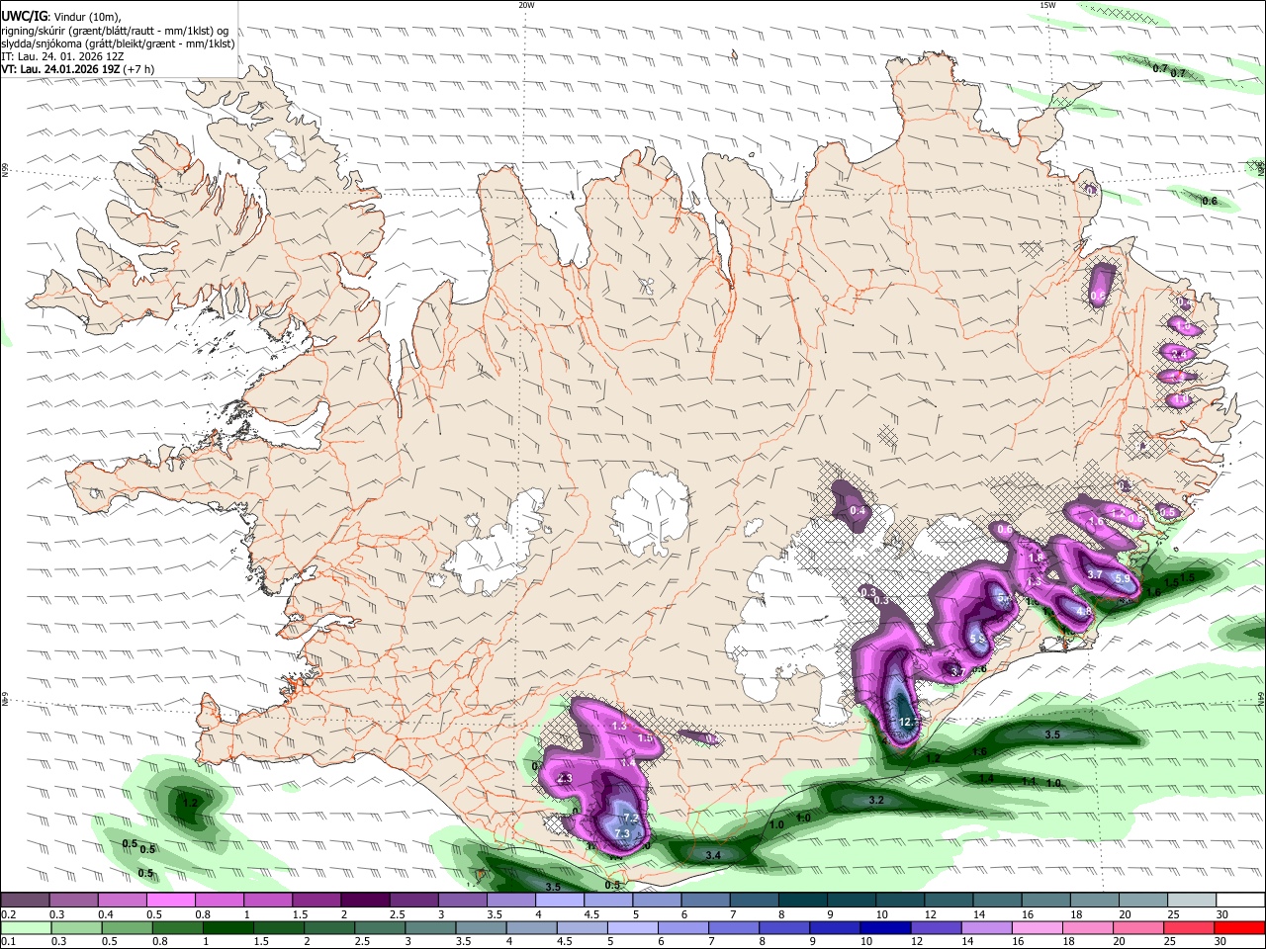Click the "2.3" value in purple area
The height and width of the screenshot is (949, 1266).
tap(565, 780)
